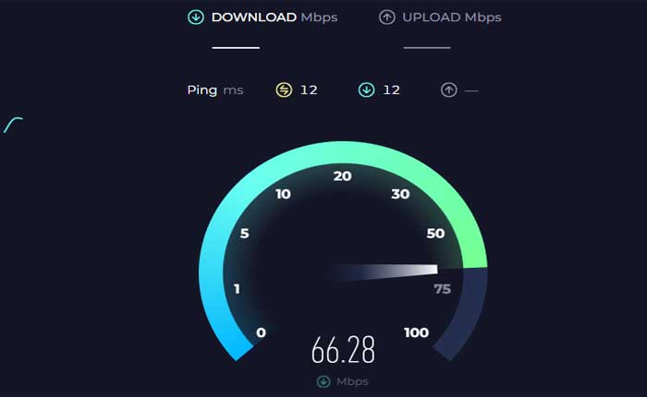Click the Ping ms label
Screen dimensions: 647x397
(215, 90)
